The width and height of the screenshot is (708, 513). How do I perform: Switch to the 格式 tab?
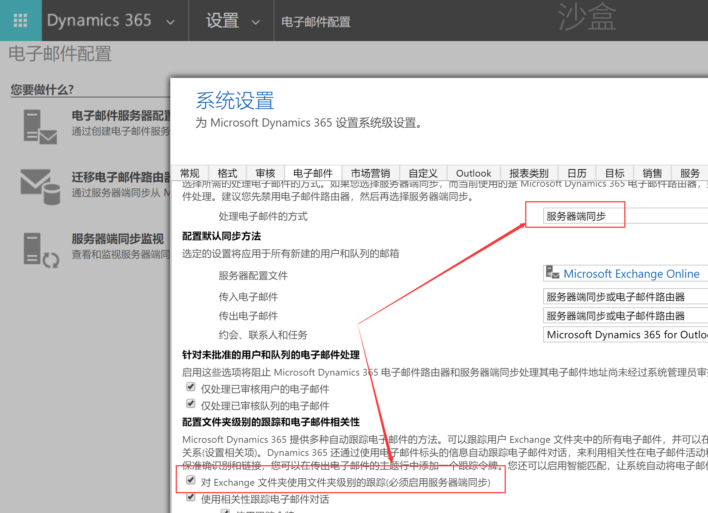[x=227, y=173]
